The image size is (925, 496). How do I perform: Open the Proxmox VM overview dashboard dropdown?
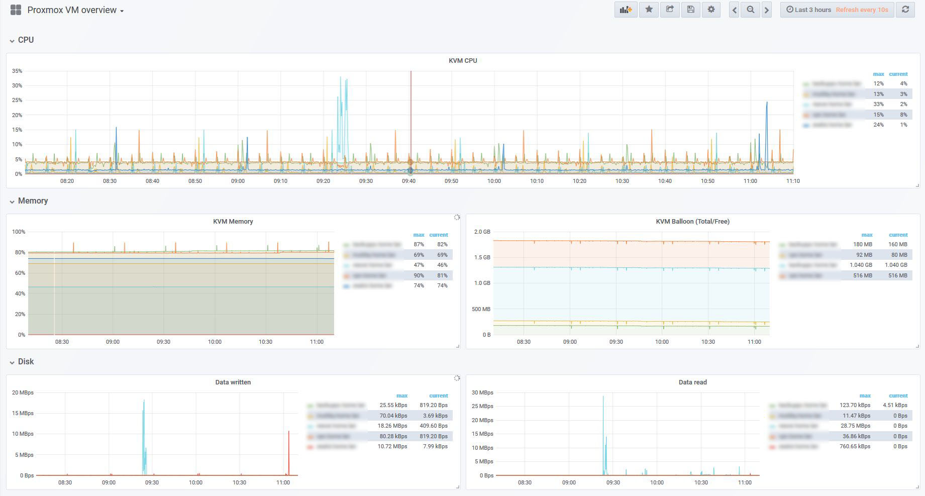[75, 10]
